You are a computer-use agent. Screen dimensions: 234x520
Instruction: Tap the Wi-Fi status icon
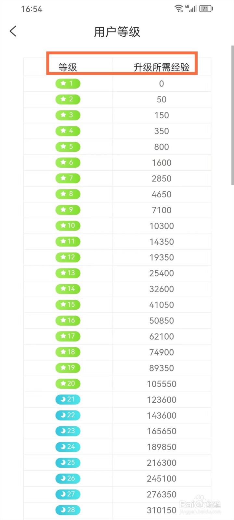(x=179, y=9)
